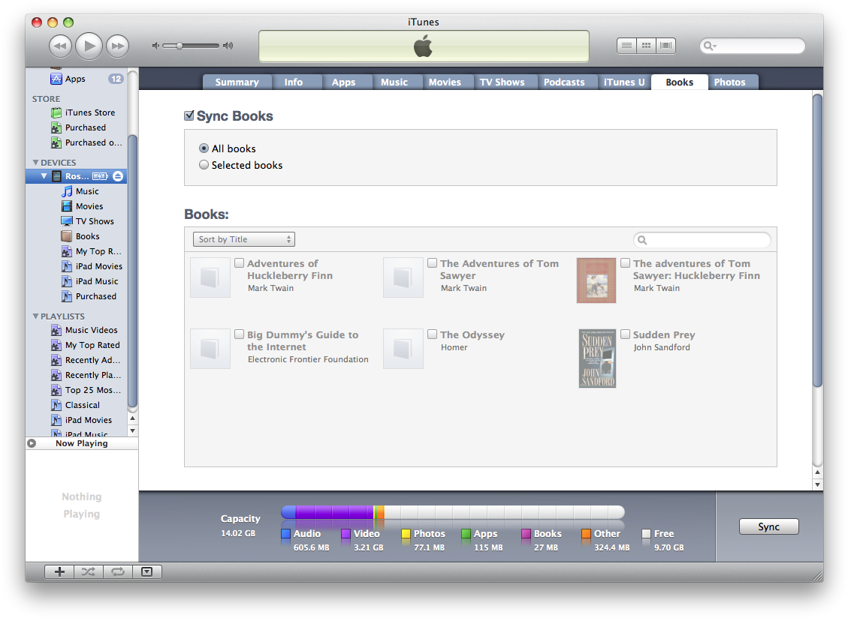Eject the connected iPad device
The image size is (848, 618).
tap(118, 176)
